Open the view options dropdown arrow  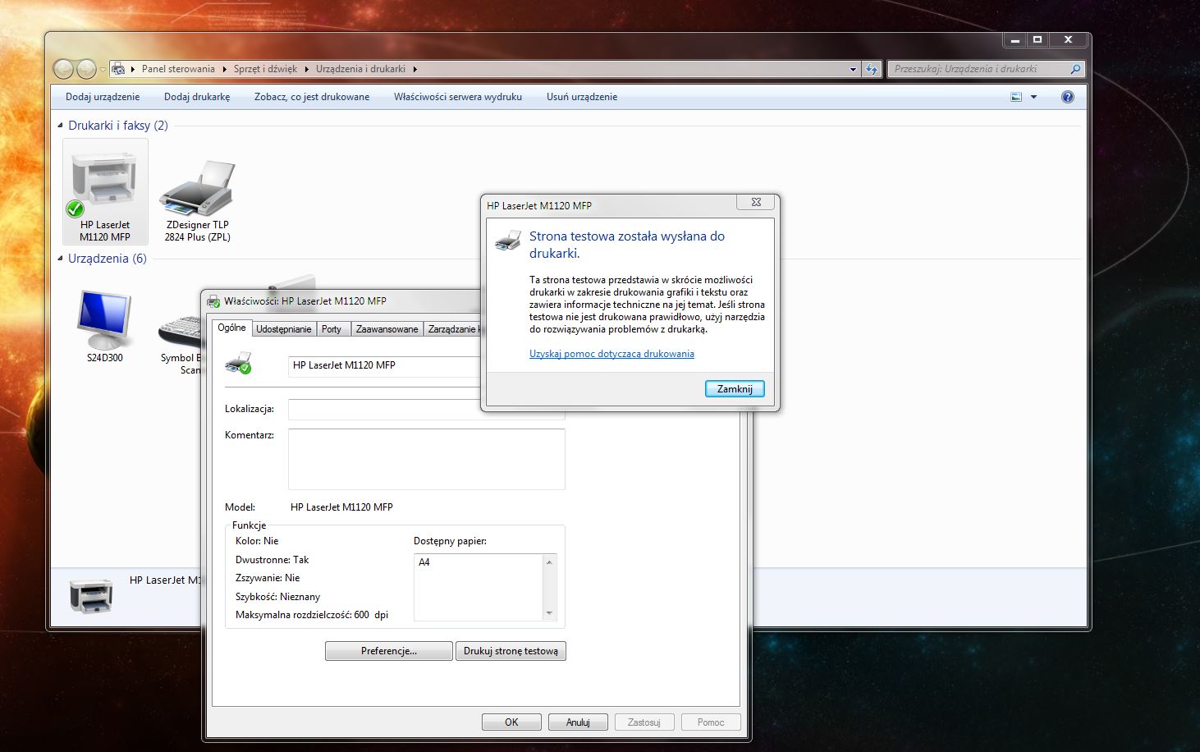(1033, 97)
